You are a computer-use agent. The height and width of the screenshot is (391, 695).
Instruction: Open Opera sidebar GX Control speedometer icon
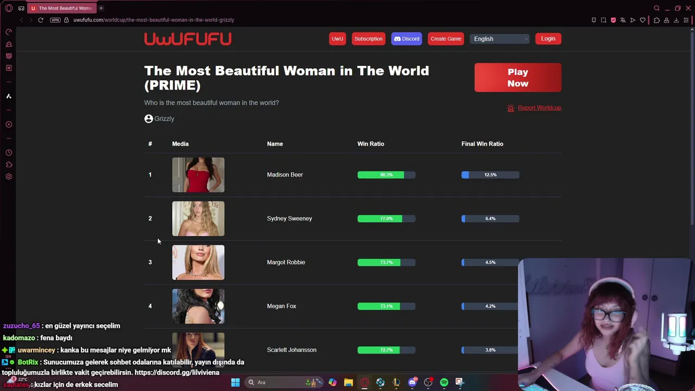coord(9,32)
